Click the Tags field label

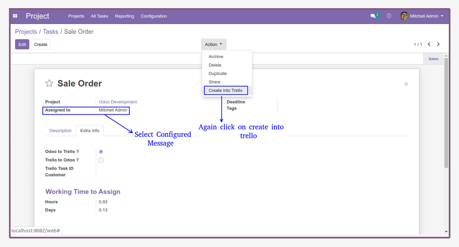[x=232, y=109]
